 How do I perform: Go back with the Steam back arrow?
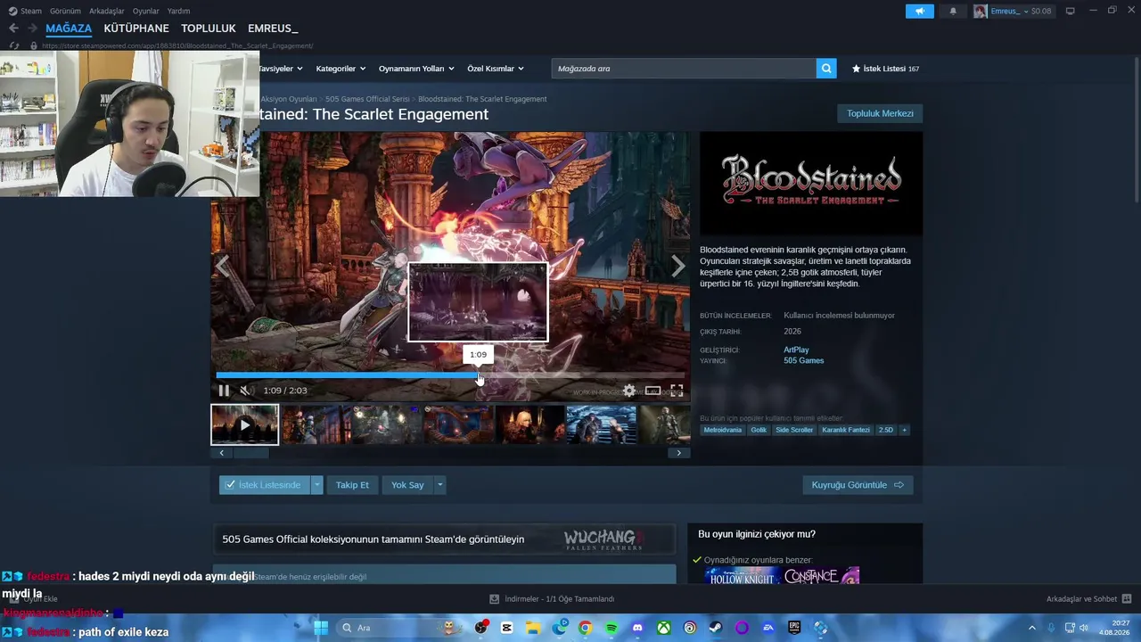(x=13, y=29)
